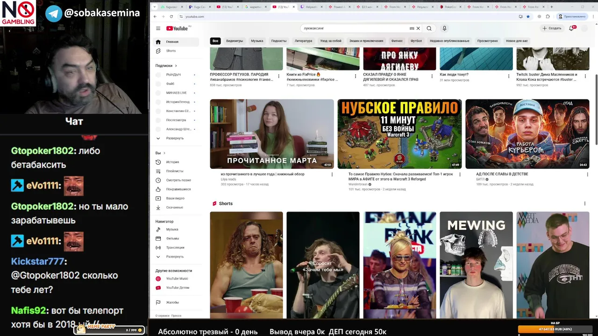Viewport: 598px width, 336px height.
Task: Select the Музыка filter chip
Action: (x=257, y=41)
